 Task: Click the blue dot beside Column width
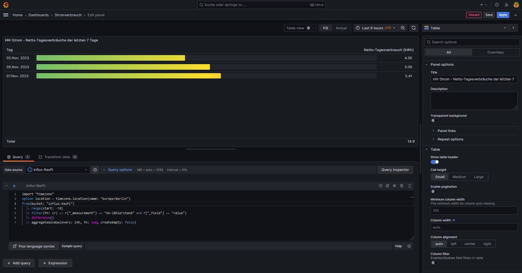tap(453, 220)
